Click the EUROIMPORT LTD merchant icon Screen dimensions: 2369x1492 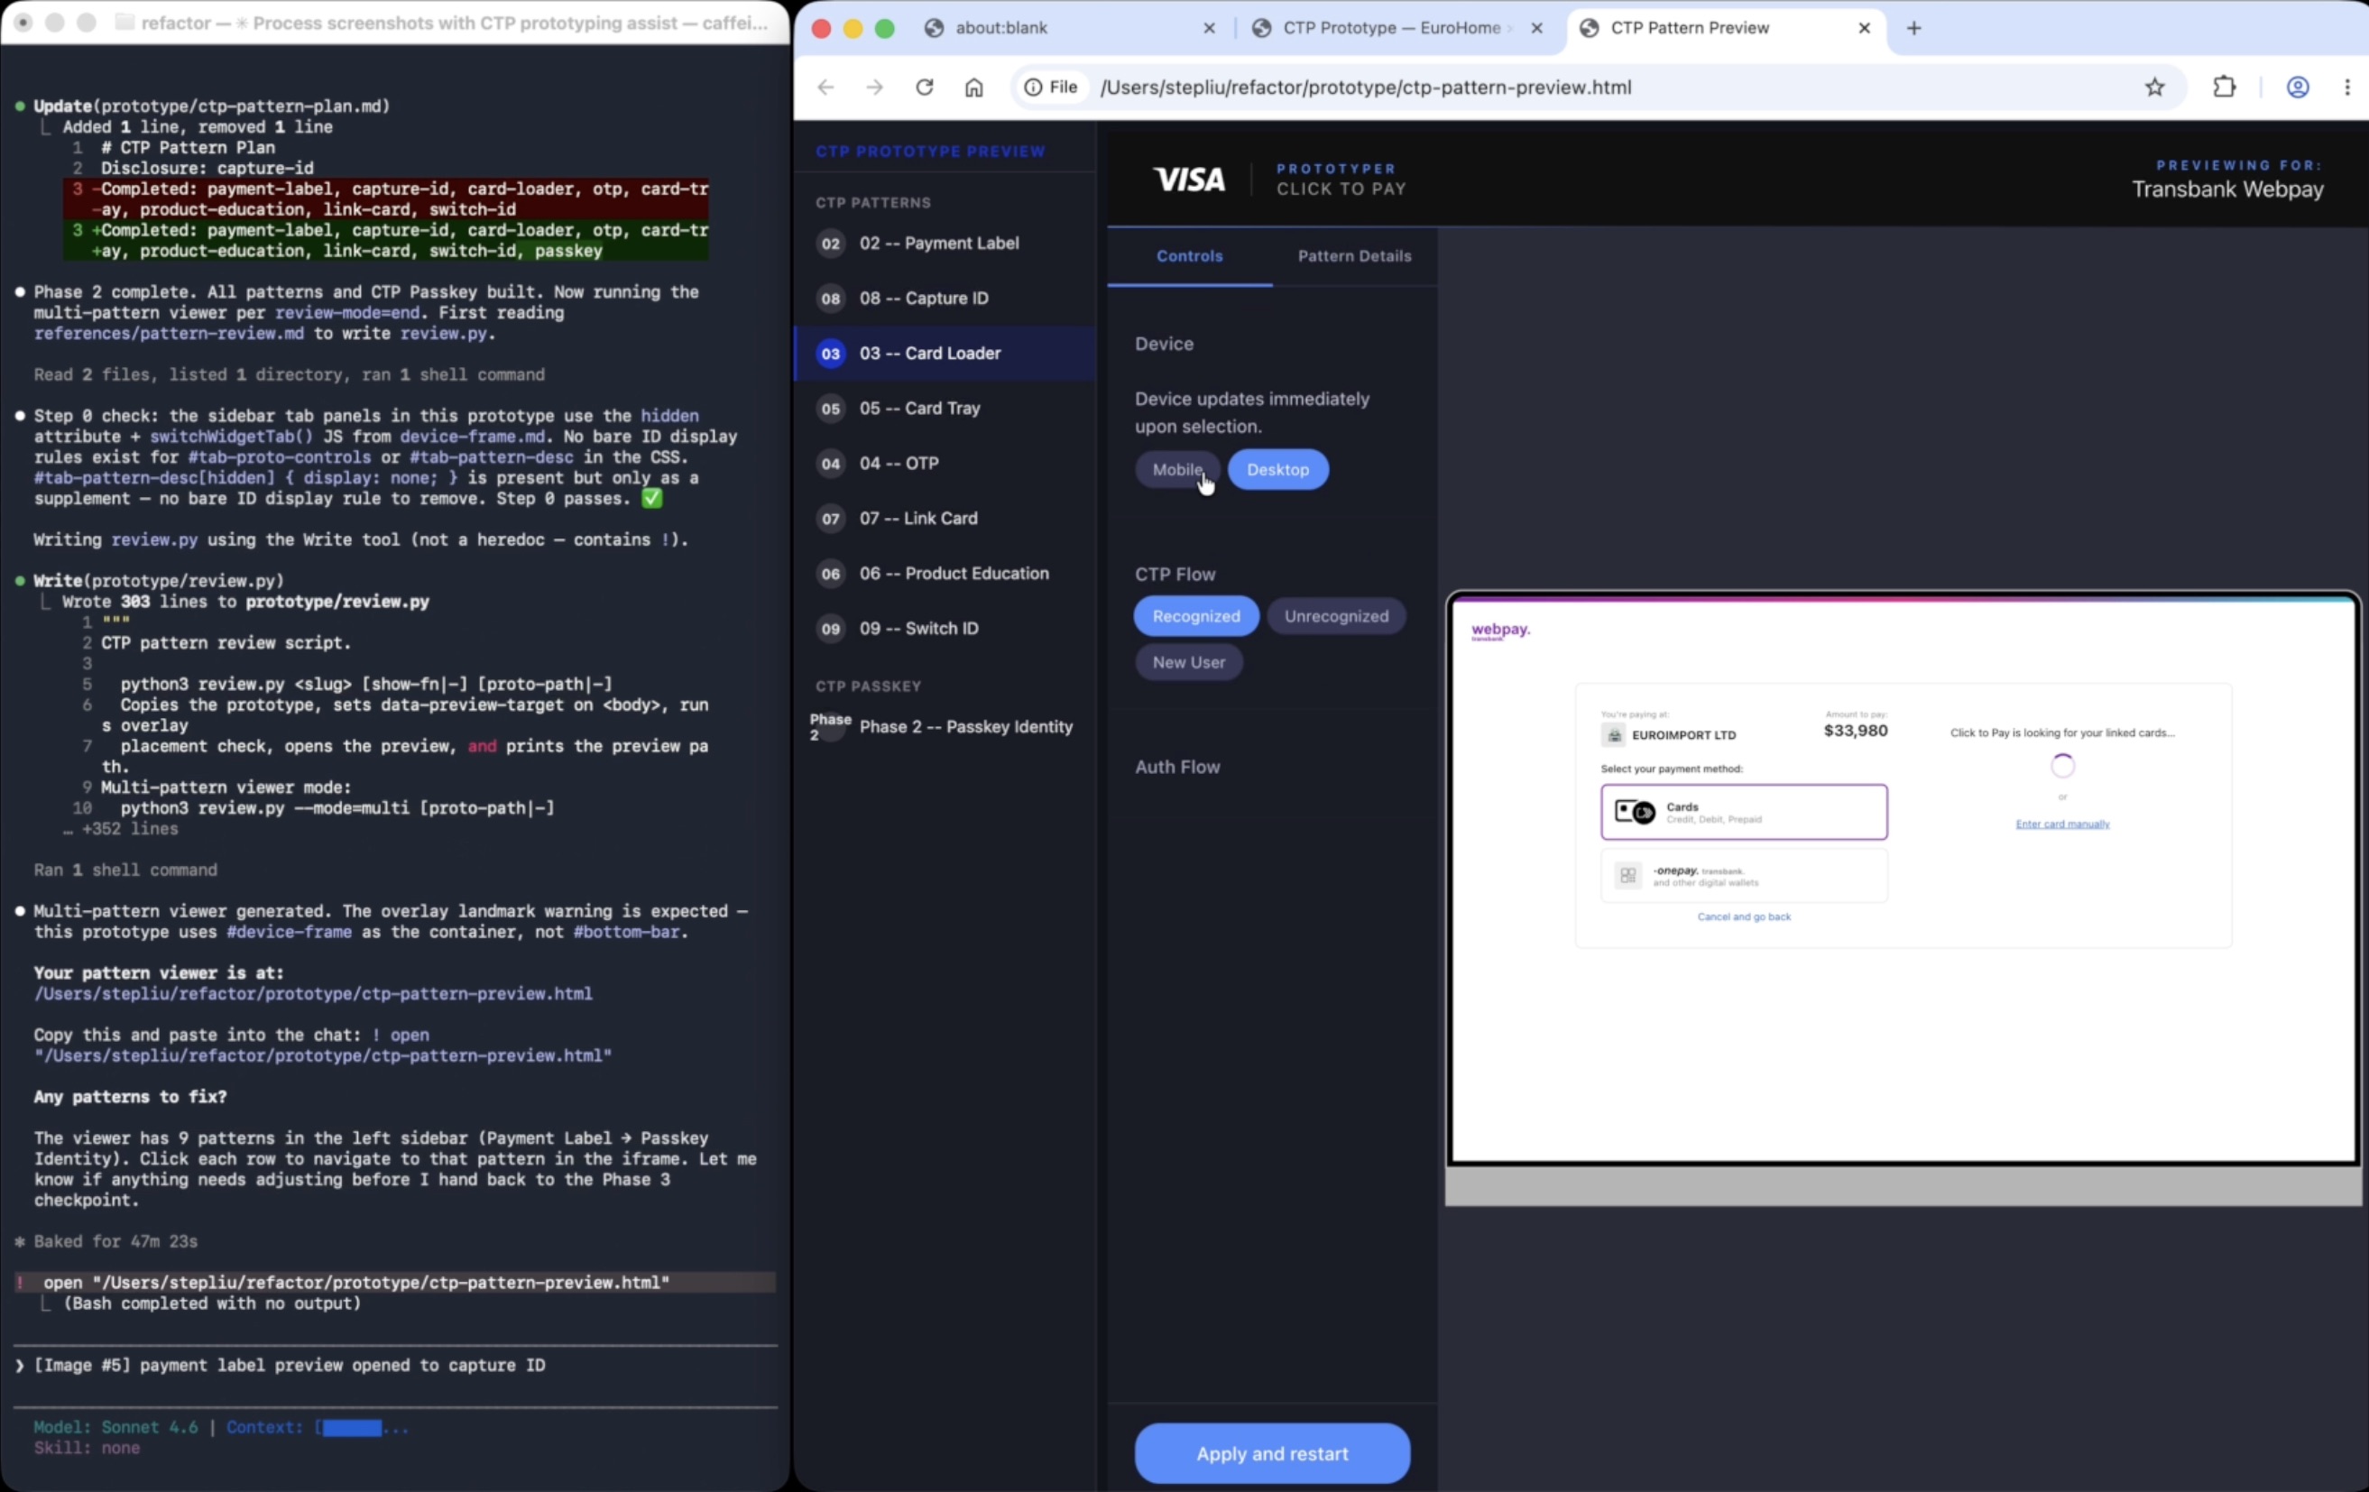click(x=1613, y=734)
